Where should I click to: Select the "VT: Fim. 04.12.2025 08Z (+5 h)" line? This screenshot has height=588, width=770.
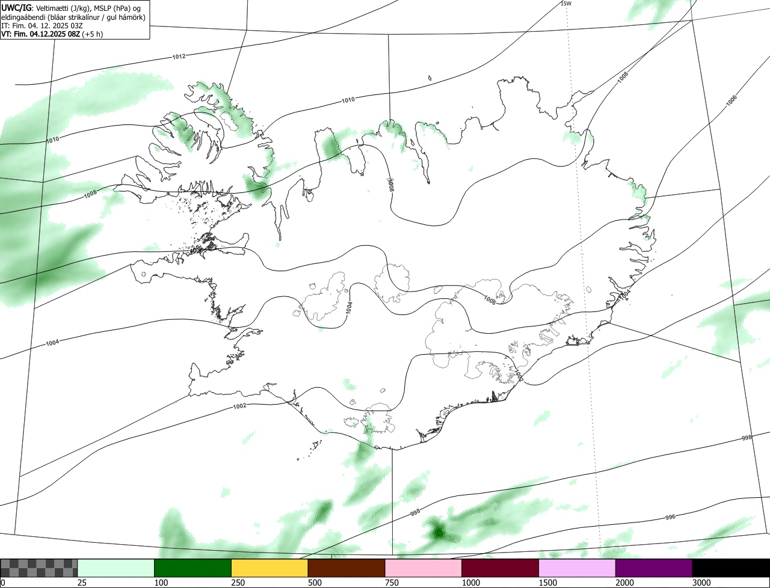pyautogui.click(x=52, y=34)
